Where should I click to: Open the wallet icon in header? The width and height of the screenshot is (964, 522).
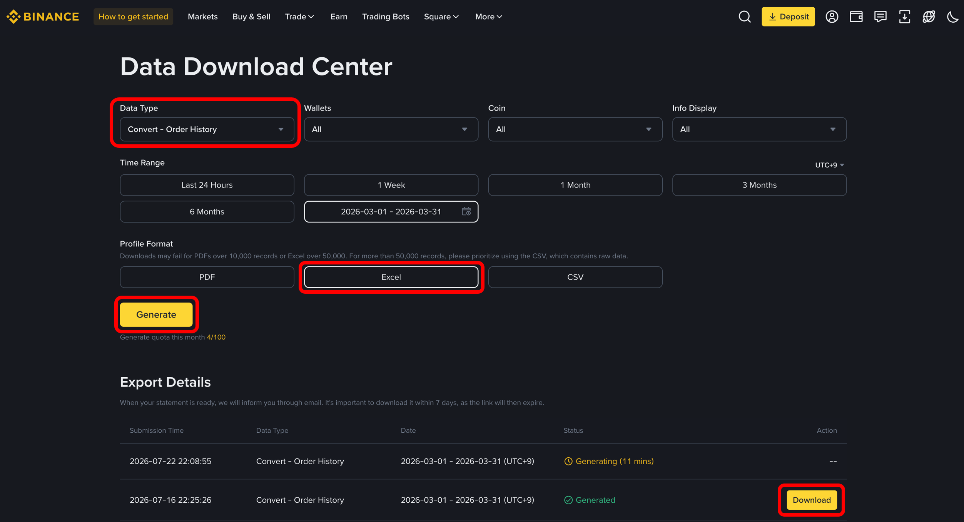856,17
